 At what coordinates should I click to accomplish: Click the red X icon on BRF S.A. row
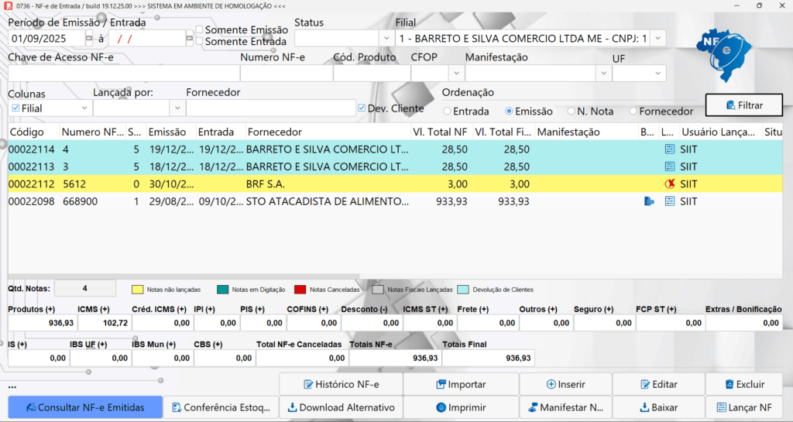coord(669,184)
